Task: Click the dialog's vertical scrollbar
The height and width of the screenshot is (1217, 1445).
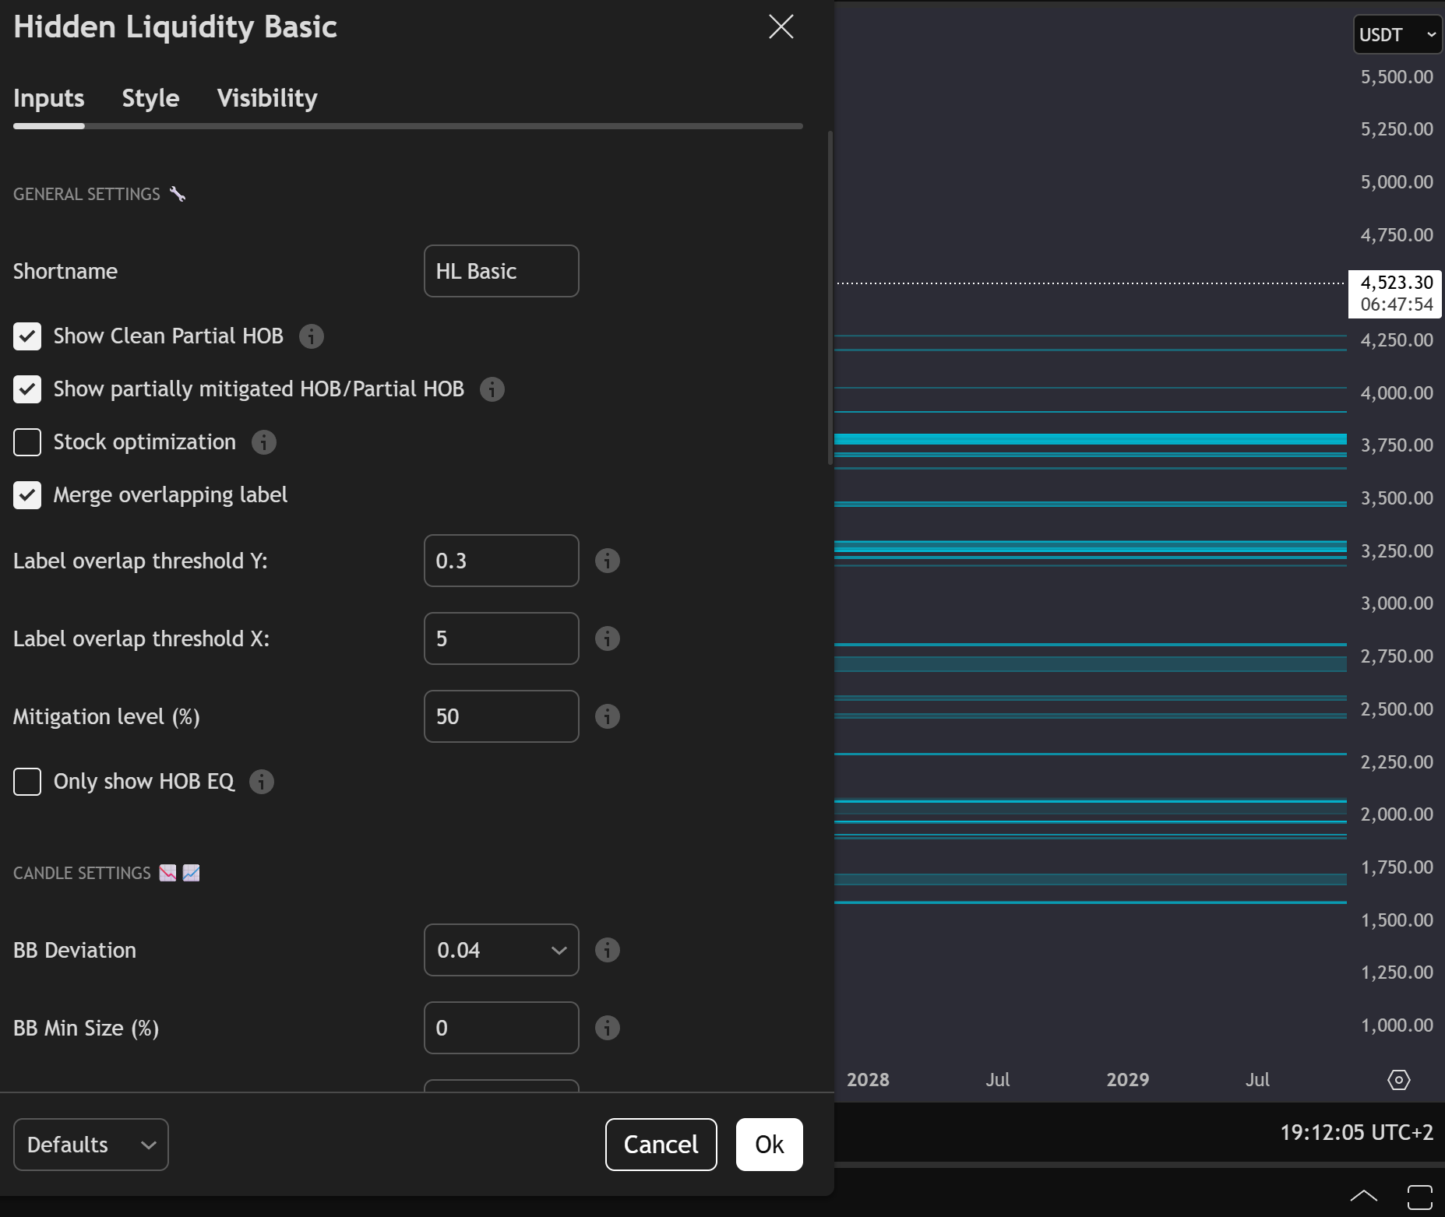Action: 830,296
